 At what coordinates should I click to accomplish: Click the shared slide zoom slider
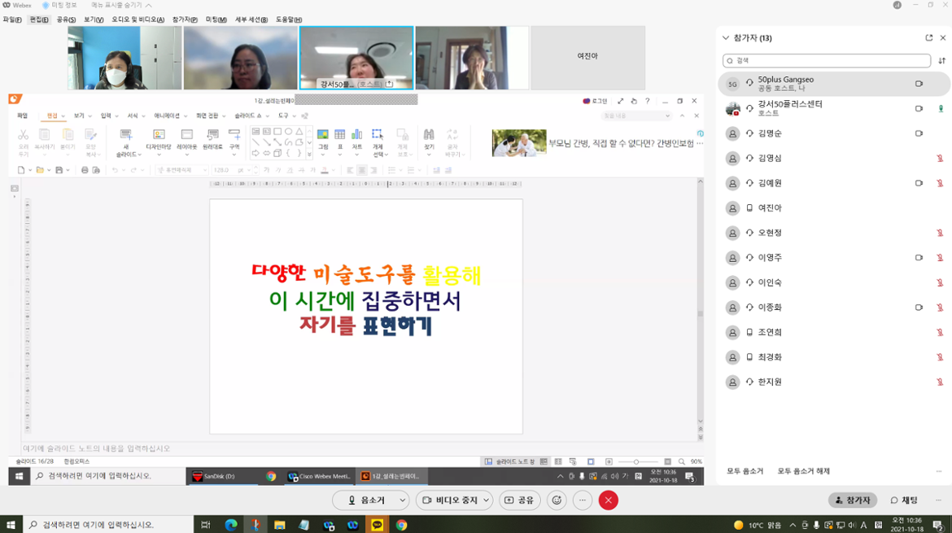click(x=636, y=461)
